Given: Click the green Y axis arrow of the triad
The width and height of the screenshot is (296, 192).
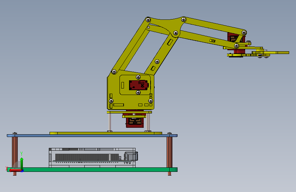Looking at the screenshot, I should (22, 163).
